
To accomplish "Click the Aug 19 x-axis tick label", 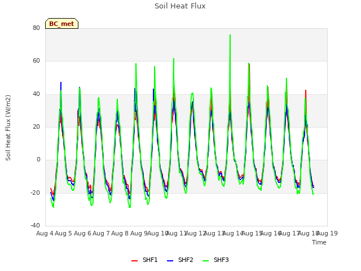I will [x=327, y=233].
